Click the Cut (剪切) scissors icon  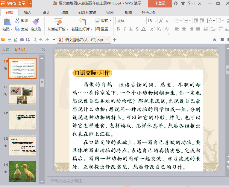tap(17, 21)
